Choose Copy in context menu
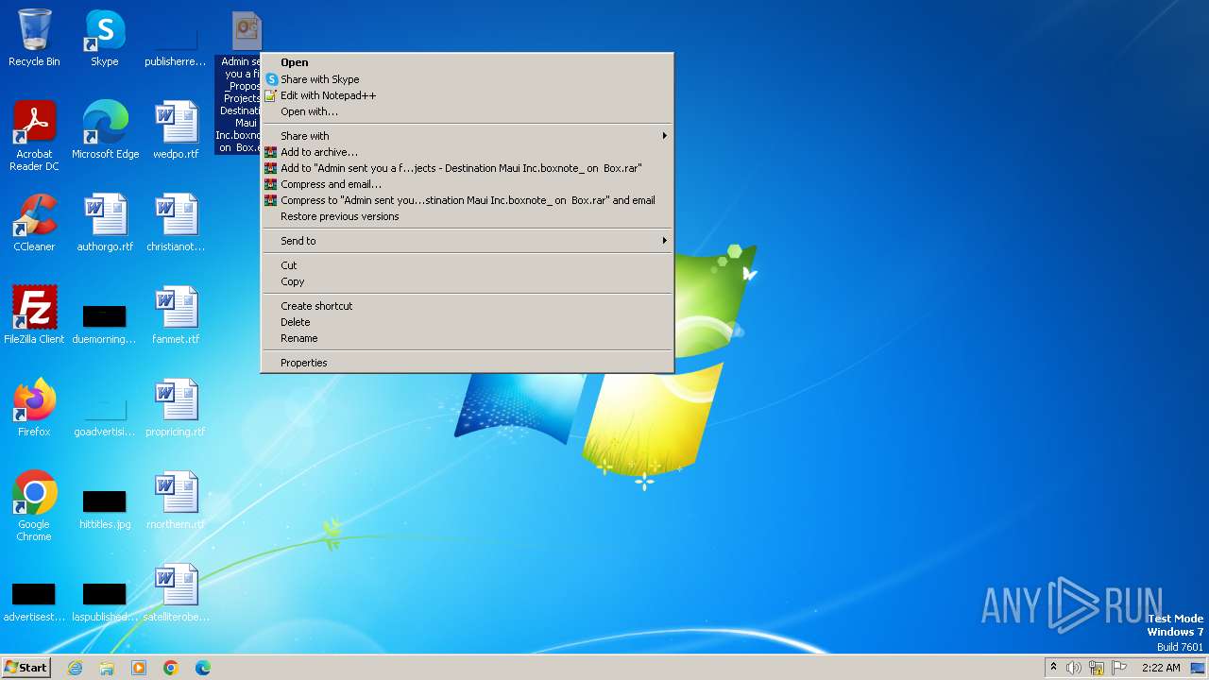This screenshot has width=1209, height=680. pyautogui.click(x=468, y=281)
